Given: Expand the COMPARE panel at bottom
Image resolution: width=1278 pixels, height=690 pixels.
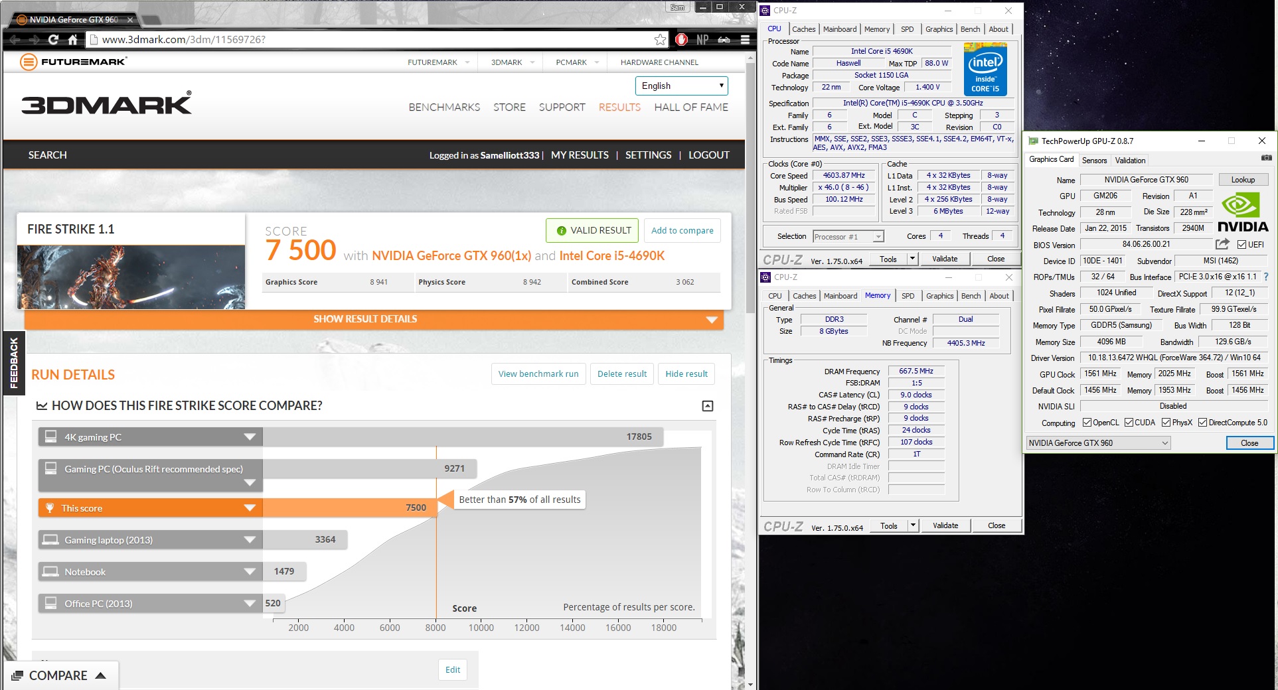Looking at the screenshot, I should [60, 675].
